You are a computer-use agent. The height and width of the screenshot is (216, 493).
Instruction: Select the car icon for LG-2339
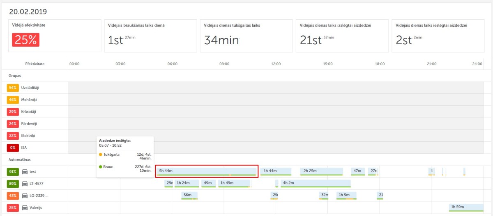pyautogui.click(x=25, y=196)
